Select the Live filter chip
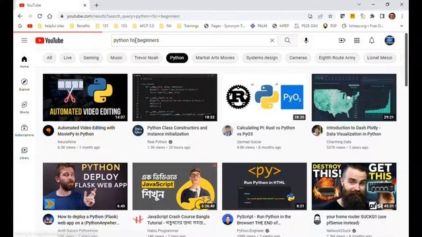The width and height of the screenshot is (422, 237). [67, 58]
